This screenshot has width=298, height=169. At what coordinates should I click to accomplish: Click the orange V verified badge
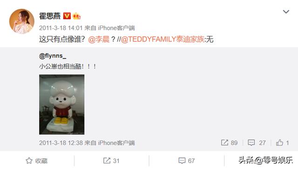(x=67, y=16)
